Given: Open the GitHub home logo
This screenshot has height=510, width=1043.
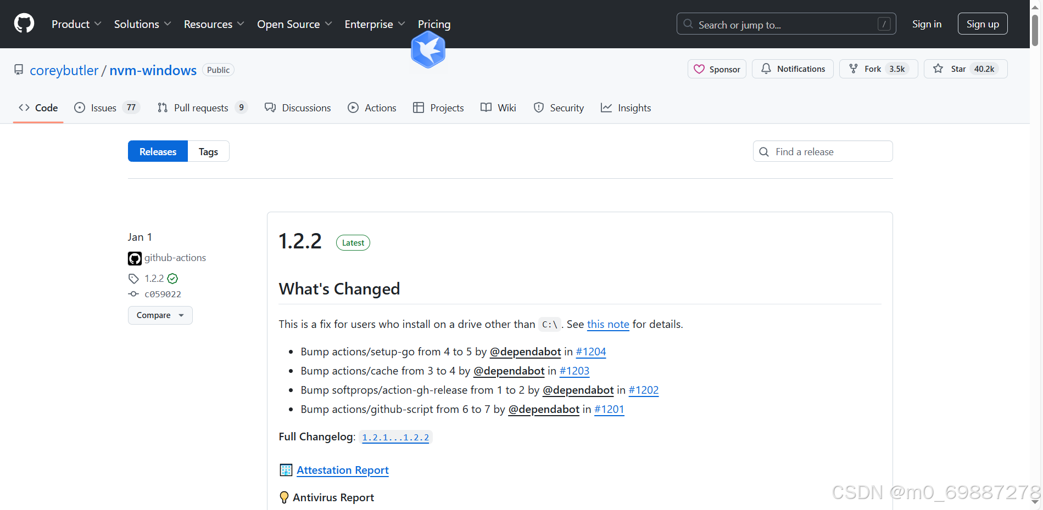Looking at the screenshot, I should [24, 24].
